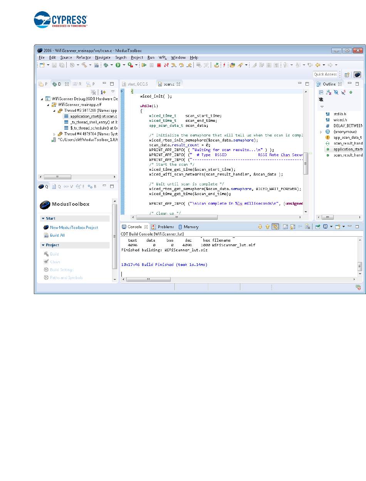Click the Collapse All icon in Outline
366x481 pixels.
(x=321, y=92)
